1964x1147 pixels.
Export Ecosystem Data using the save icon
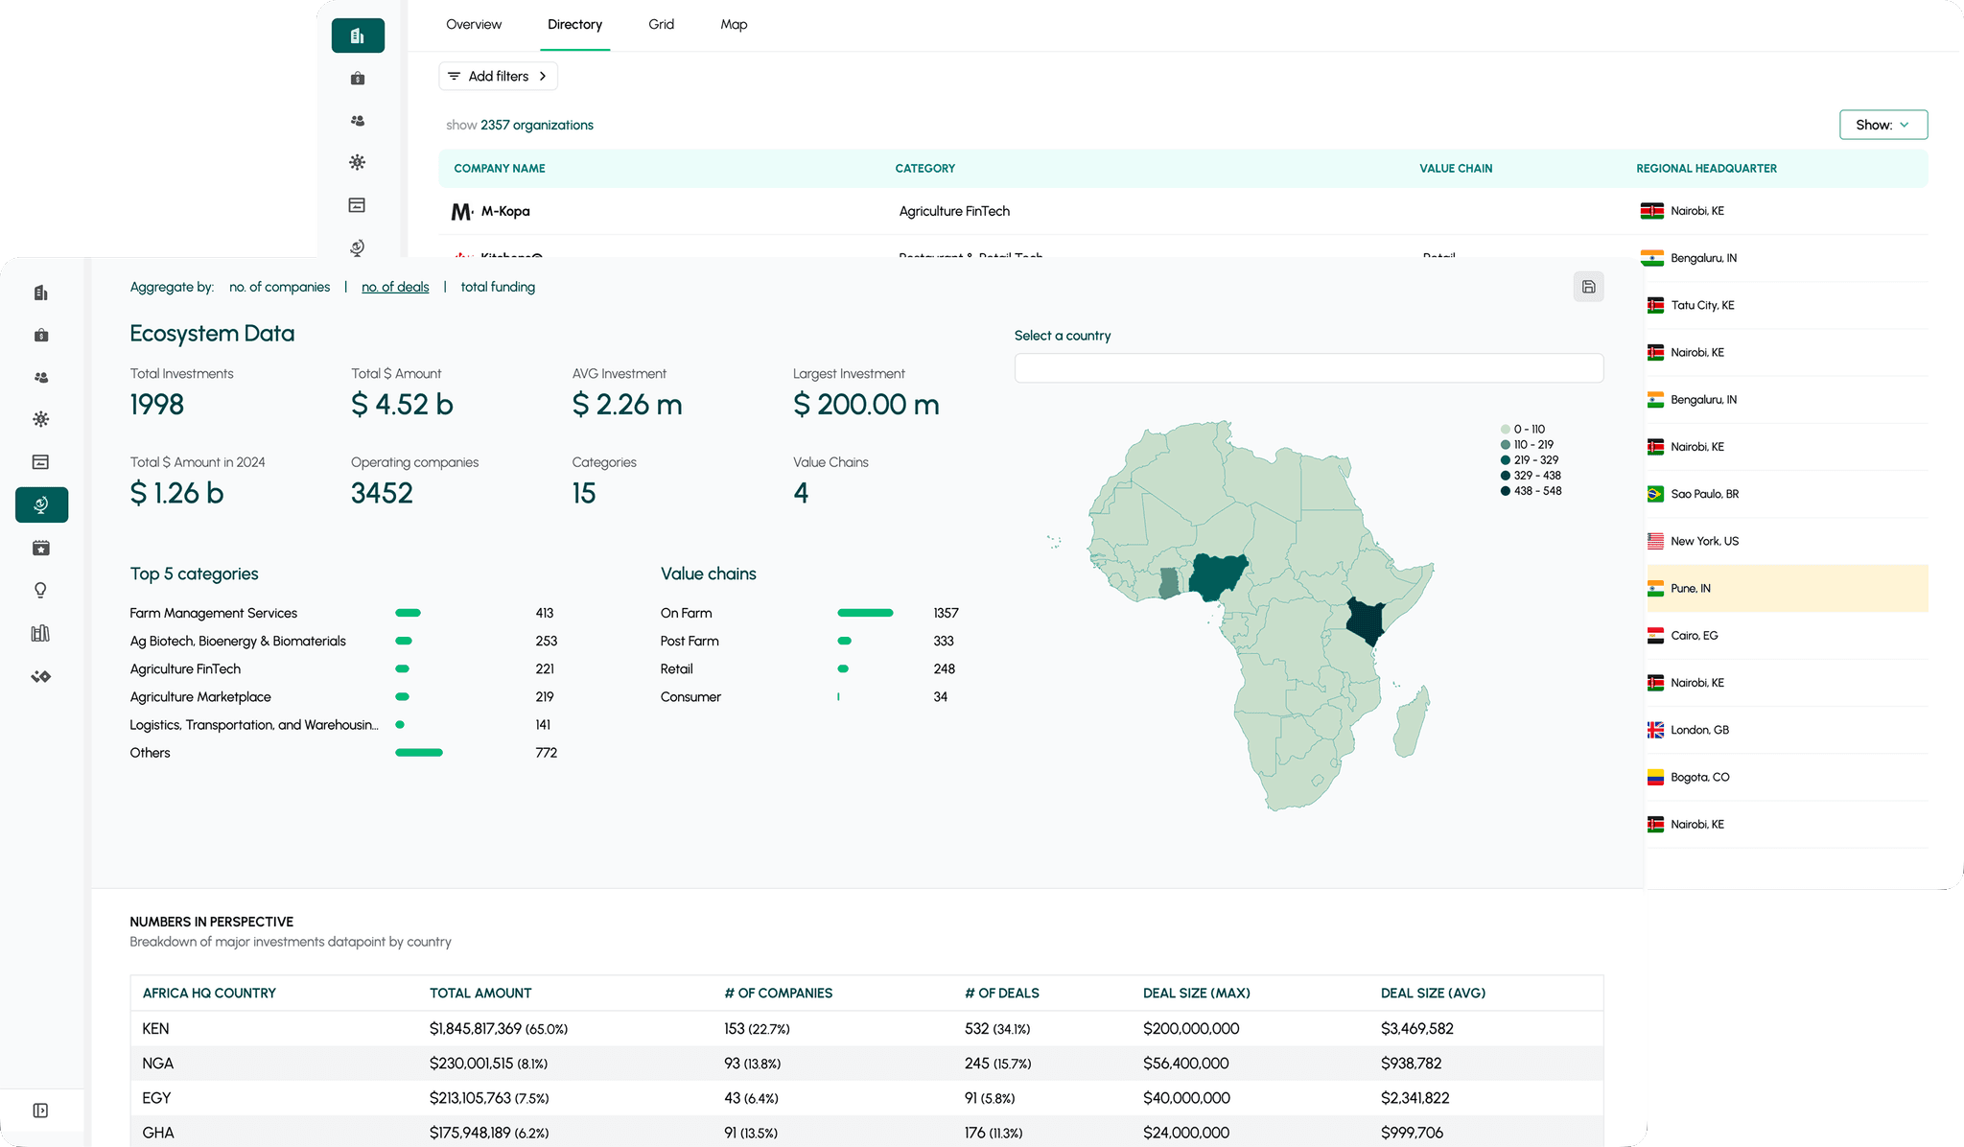coord(1589,286)
